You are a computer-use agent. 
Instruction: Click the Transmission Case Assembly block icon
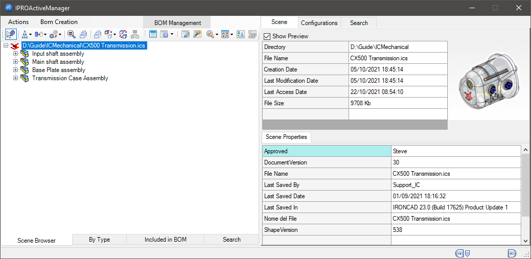25,78
